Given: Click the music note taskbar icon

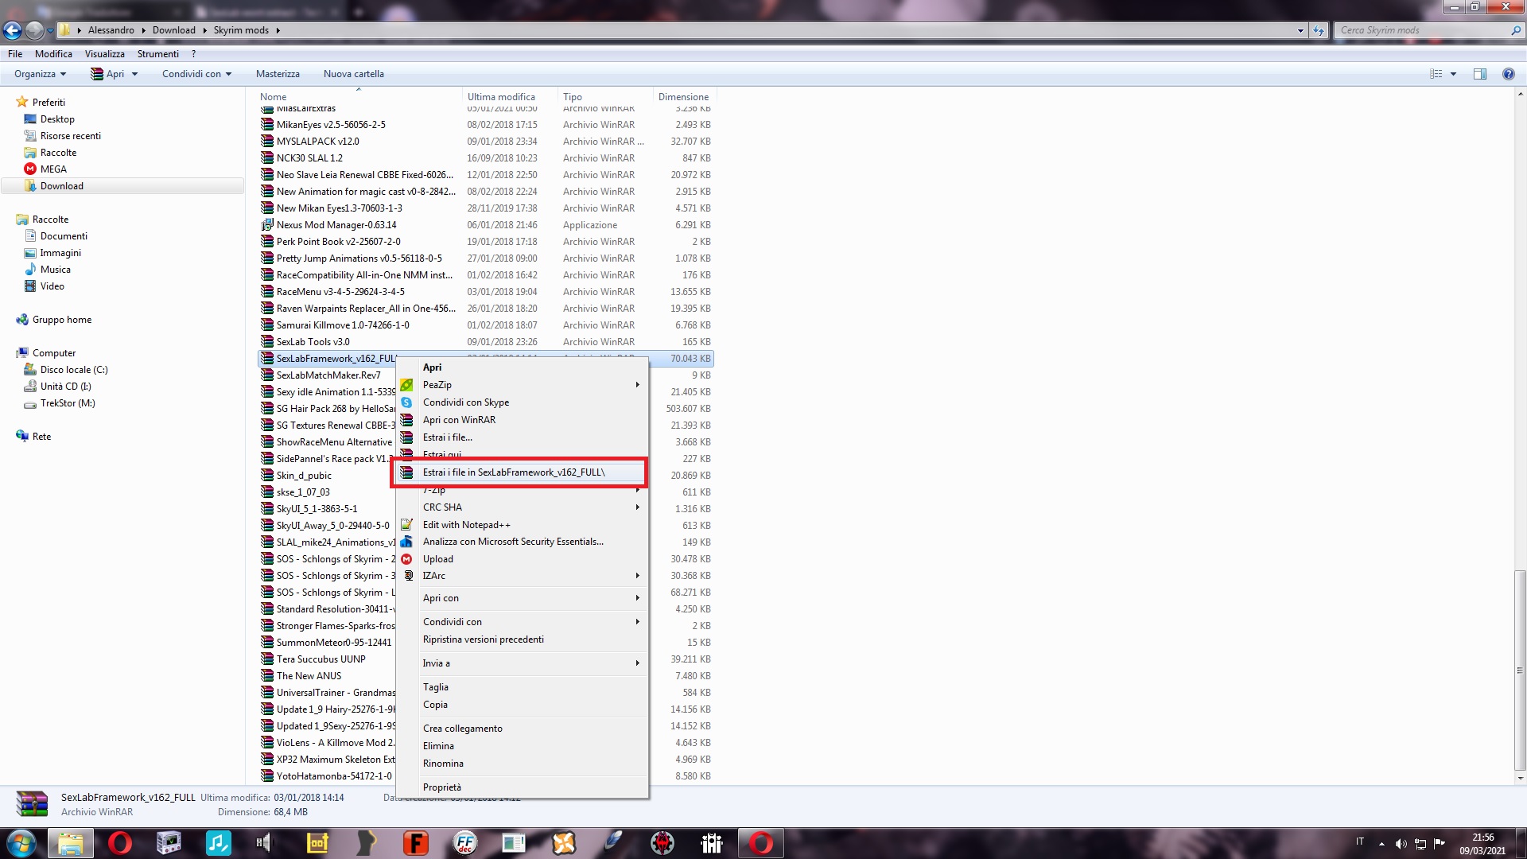Looking at the screenshot, I should [219, 843].
